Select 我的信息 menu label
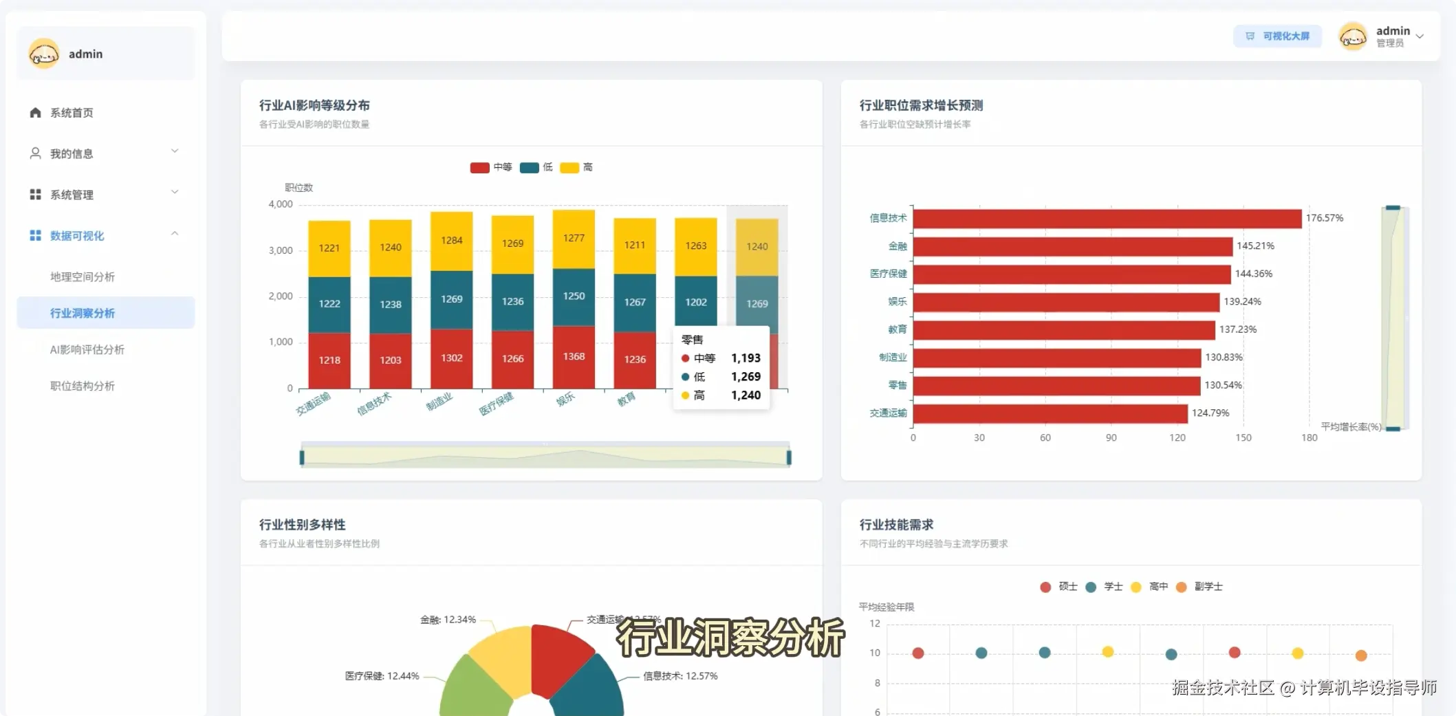This screenshot has width=1456, height=716. pyautogui.click(x=72, y=153)
